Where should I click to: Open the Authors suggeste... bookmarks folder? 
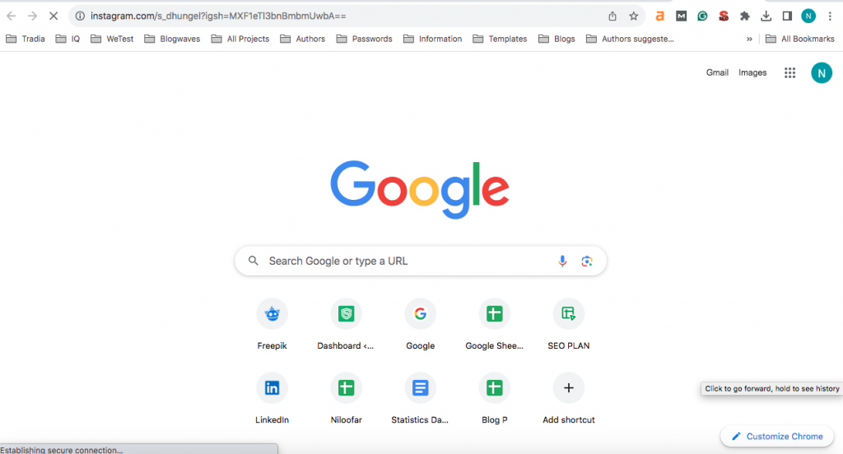(630, 39)
